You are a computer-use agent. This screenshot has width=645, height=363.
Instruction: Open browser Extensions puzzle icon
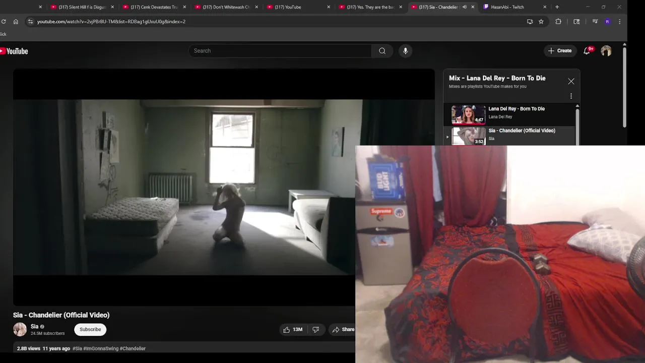[x=558, y=22]
